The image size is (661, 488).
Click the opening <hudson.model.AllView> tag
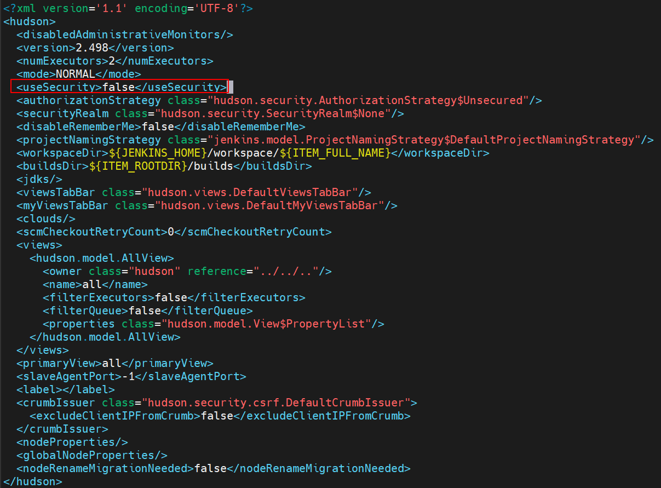pos(102,258)
